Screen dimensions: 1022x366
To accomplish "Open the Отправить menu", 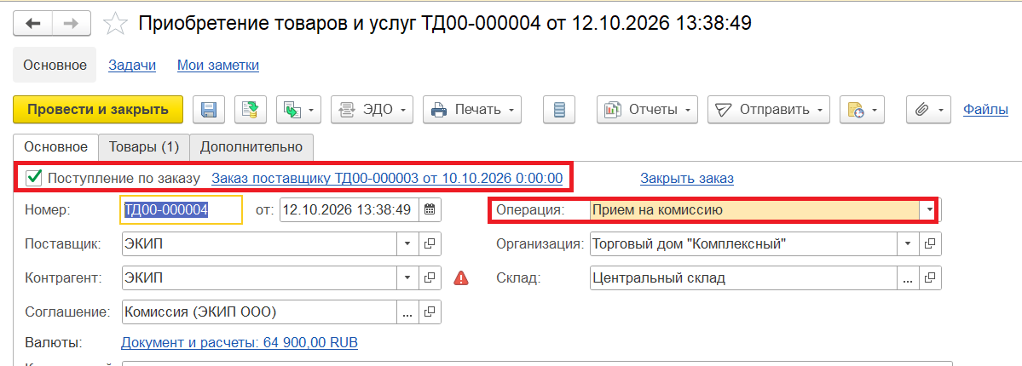I will click(x=769, y=110).
